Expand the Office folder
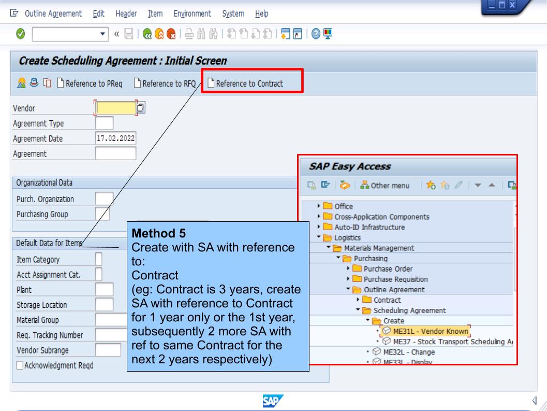The width and height of the screenshot is (547, 411). coord(318,206)
